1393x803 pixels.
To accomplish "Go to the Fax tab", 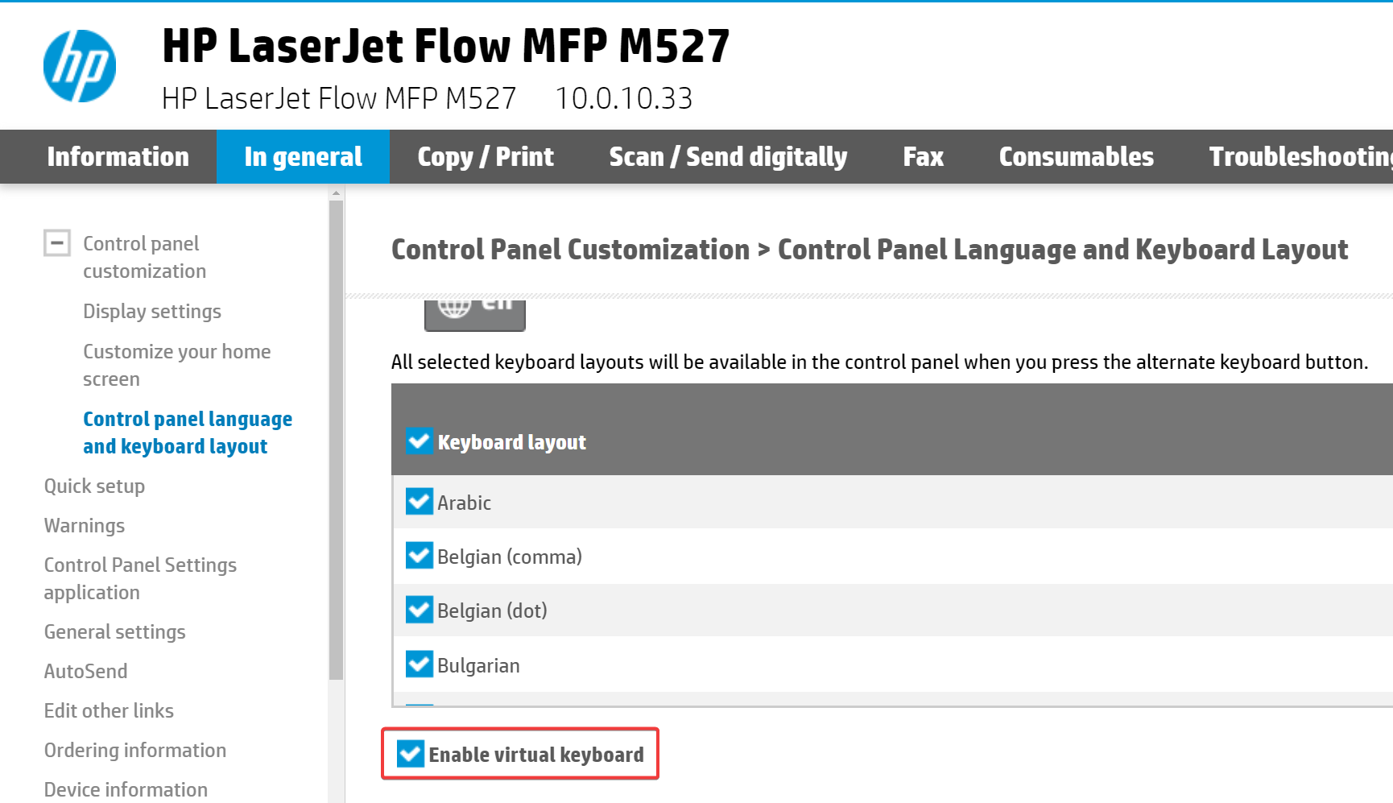I will point(923,156).
